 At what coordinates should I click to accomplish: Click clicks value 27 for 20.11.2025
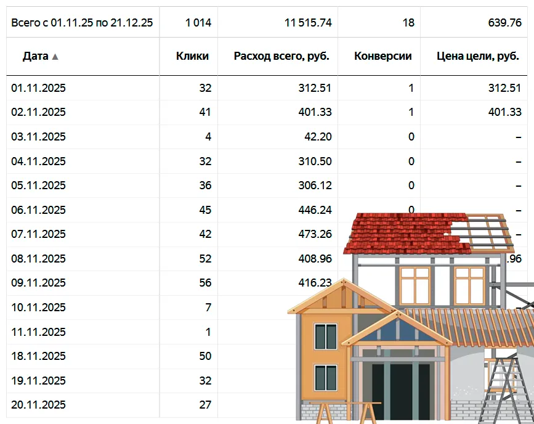pyautogui.click(x=204, y=405)
